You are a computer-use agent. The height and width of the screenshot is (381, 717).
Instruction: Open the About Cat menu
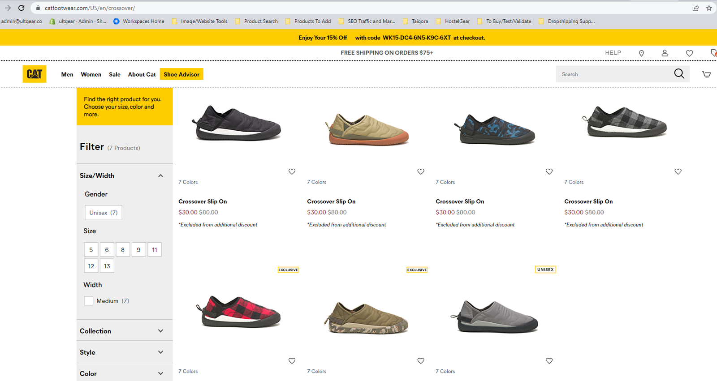click(142, 74)
